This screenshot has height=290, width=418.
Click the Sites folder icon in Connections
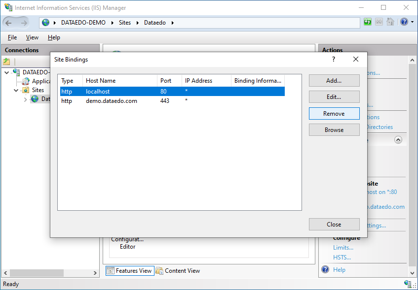tap(26, 90)
